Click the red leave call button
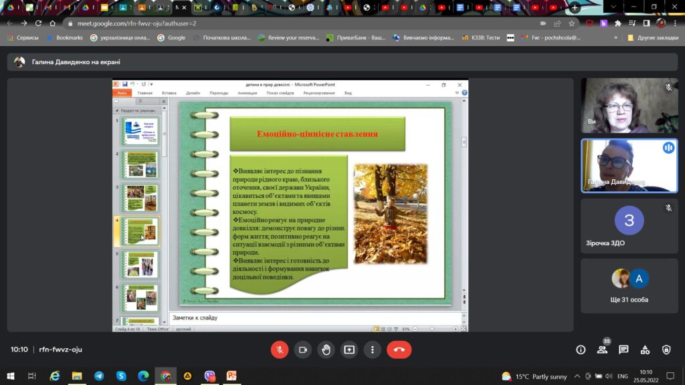The image size is (685, 385). (399, 350)
